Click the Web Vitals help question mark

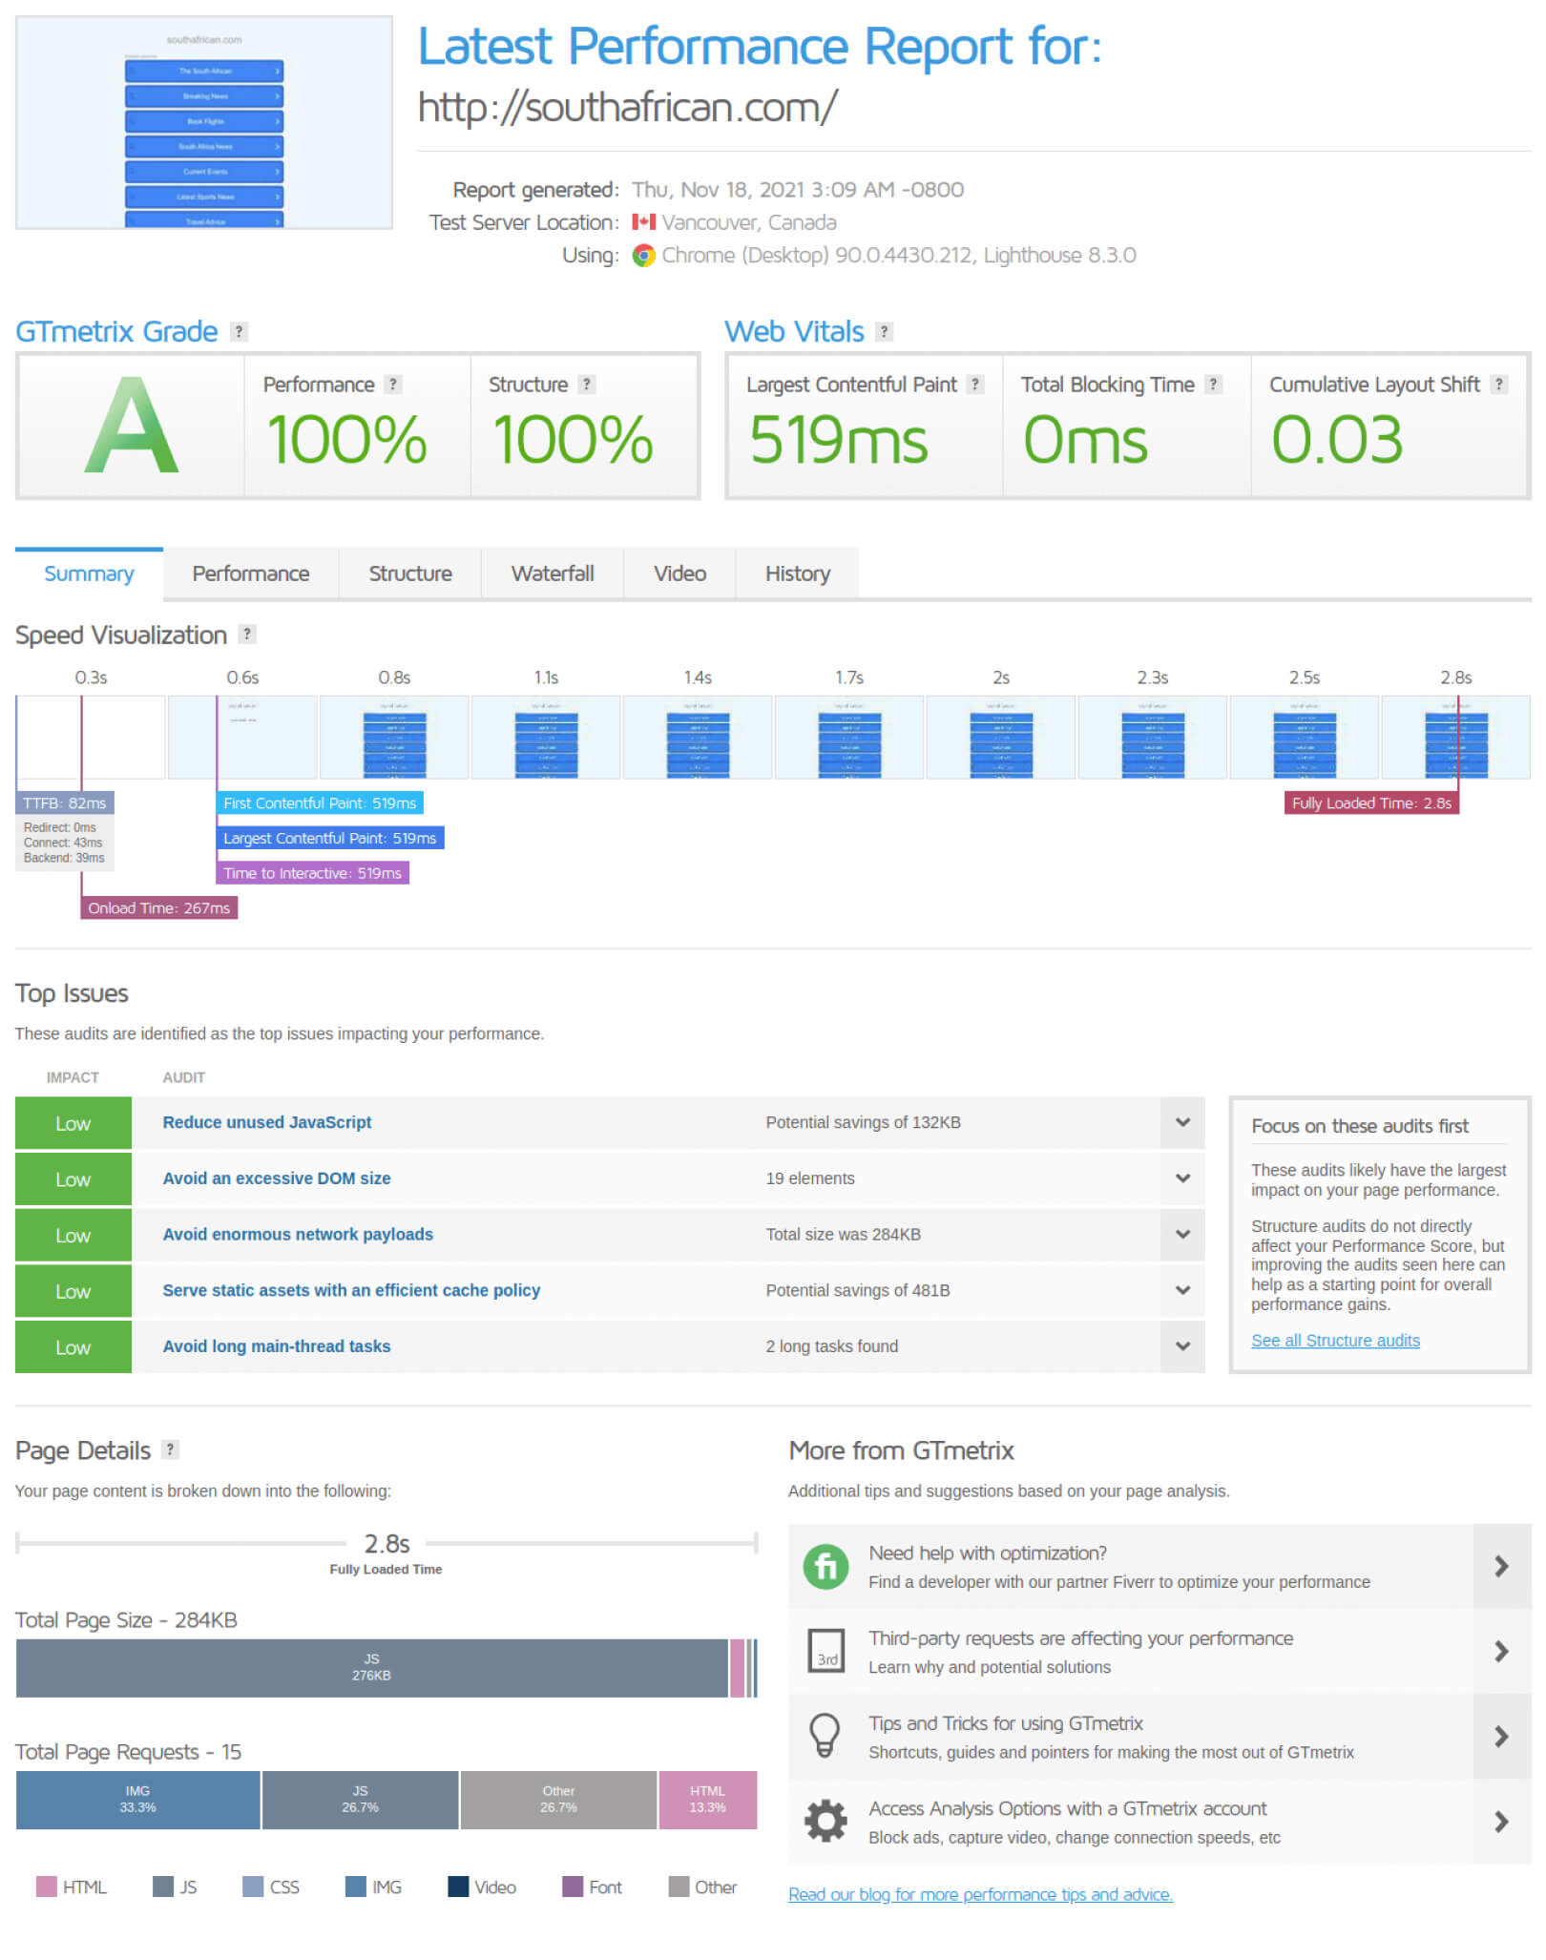click(x=885, y=331)
